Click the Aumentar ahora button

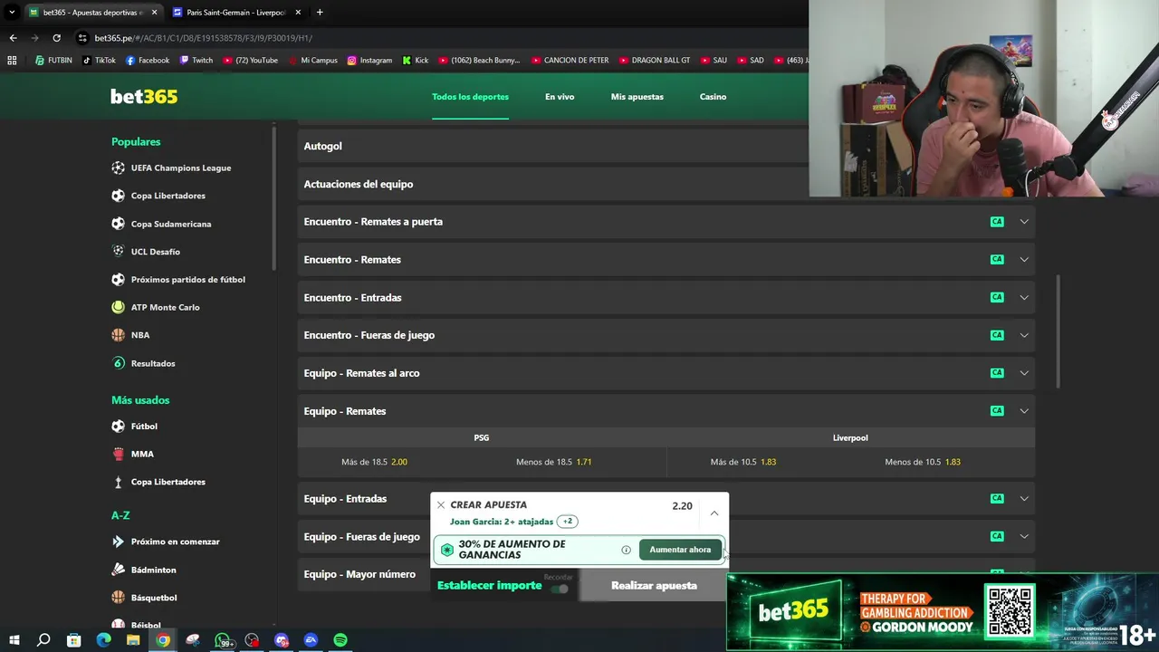coord(680,550)
